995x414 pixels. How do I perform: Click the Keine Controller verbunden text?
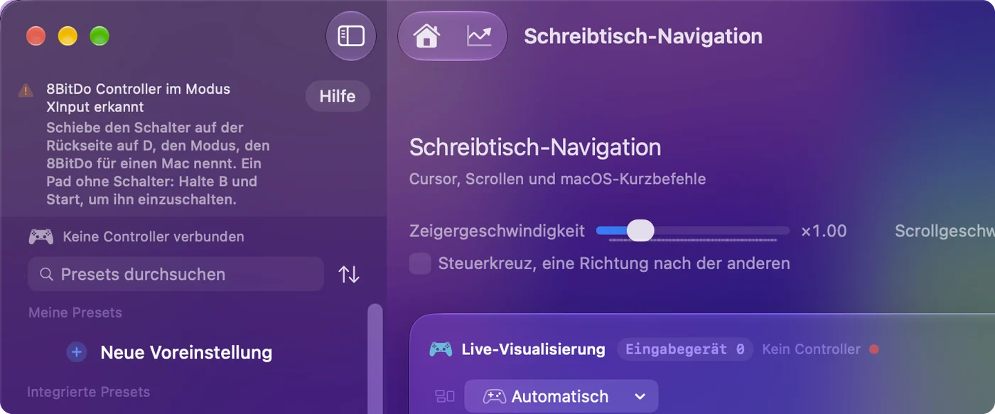tap(154, 236)
